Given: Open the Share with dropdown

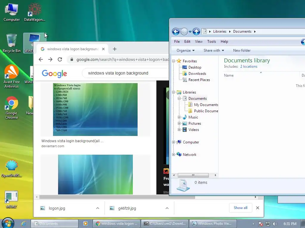Looking at the screenshot, I should (214, 50).
